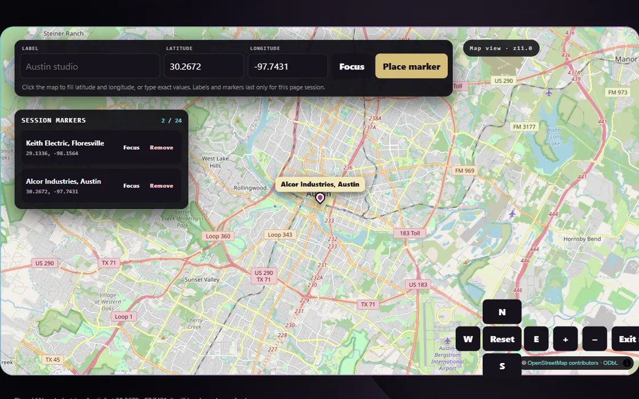Viewport: 639px width, 399px height.
Task: Click the West Lake Hills map label
Action: tap(215, 162)
